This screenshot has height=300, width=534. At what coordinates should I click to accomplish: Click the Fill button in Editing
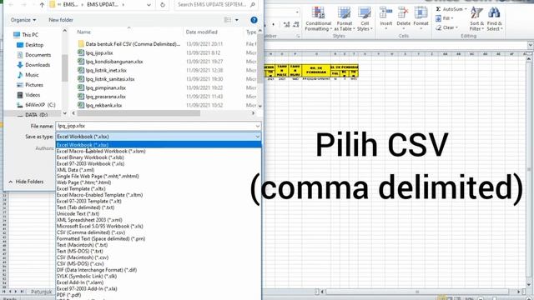(445, 18)
